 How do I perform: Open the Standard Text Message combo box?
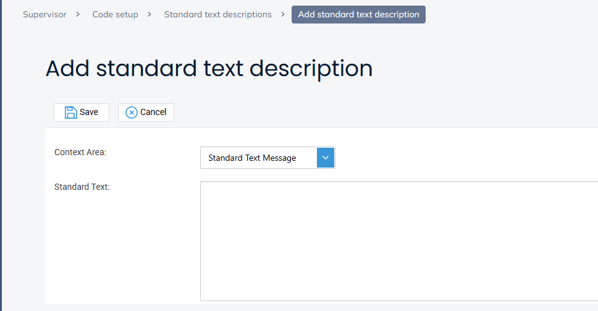pyautogui.click(x=258, y=158)
